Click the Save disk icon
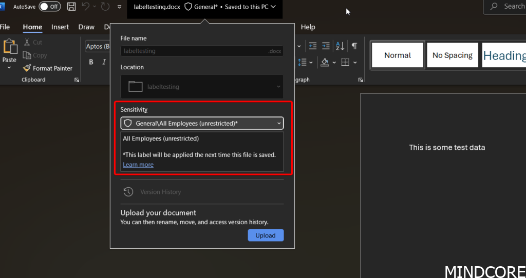Image resolution: width=526 pixels, height=278 pixels. pyautogui.click(x=72, y=7)
